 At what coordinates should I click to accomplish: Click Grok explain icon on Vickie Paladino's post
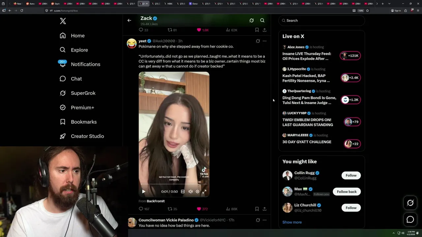click(258, 220)
